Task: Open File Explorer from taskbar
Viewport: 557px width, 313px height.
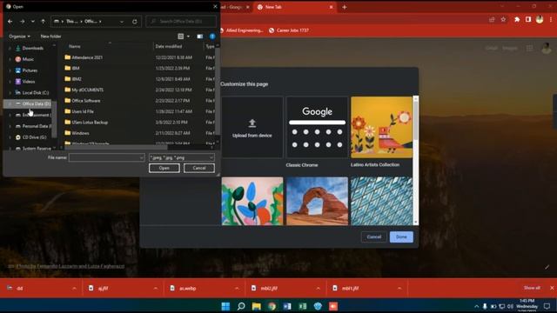Action: click(x=257, y=306)
